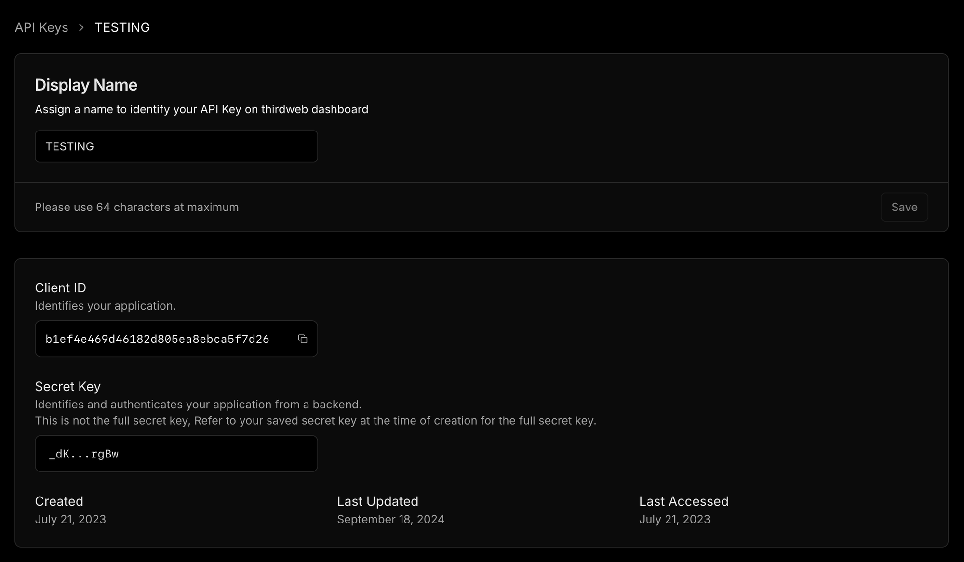Select the TESTING breadcrumb item
This screenshot has height=562, width=964.
122,27
